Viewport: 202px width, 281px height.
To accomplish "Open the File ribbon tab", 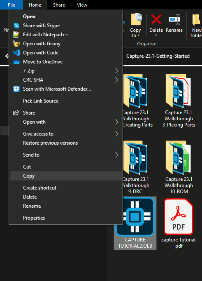I will coord(12,5).
